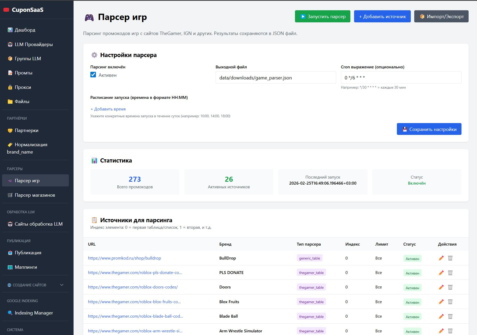Click the pencil icon for Blox Fruits
Viewport: 477px width, 335px height.
pos(441,302)
